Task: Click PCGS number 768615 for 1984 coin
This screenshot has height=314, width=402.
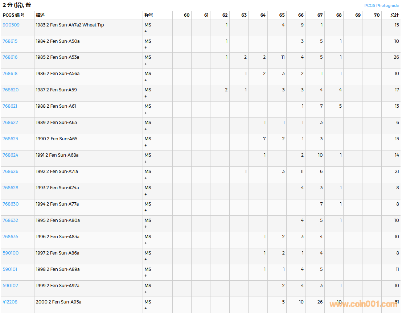Action: (x=10, y=41)
